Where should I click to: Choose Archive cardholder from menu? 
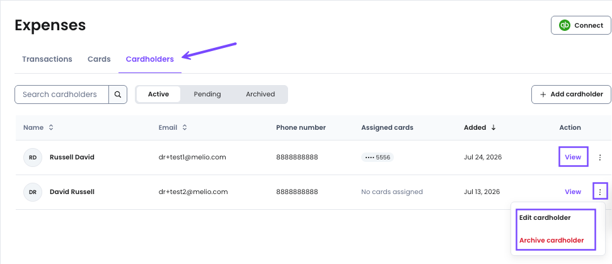[551, 240]
